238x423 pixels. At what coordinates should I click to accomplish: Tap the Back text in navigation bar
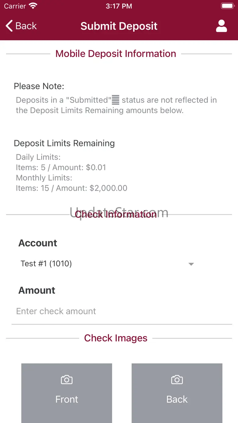point(26,26)
